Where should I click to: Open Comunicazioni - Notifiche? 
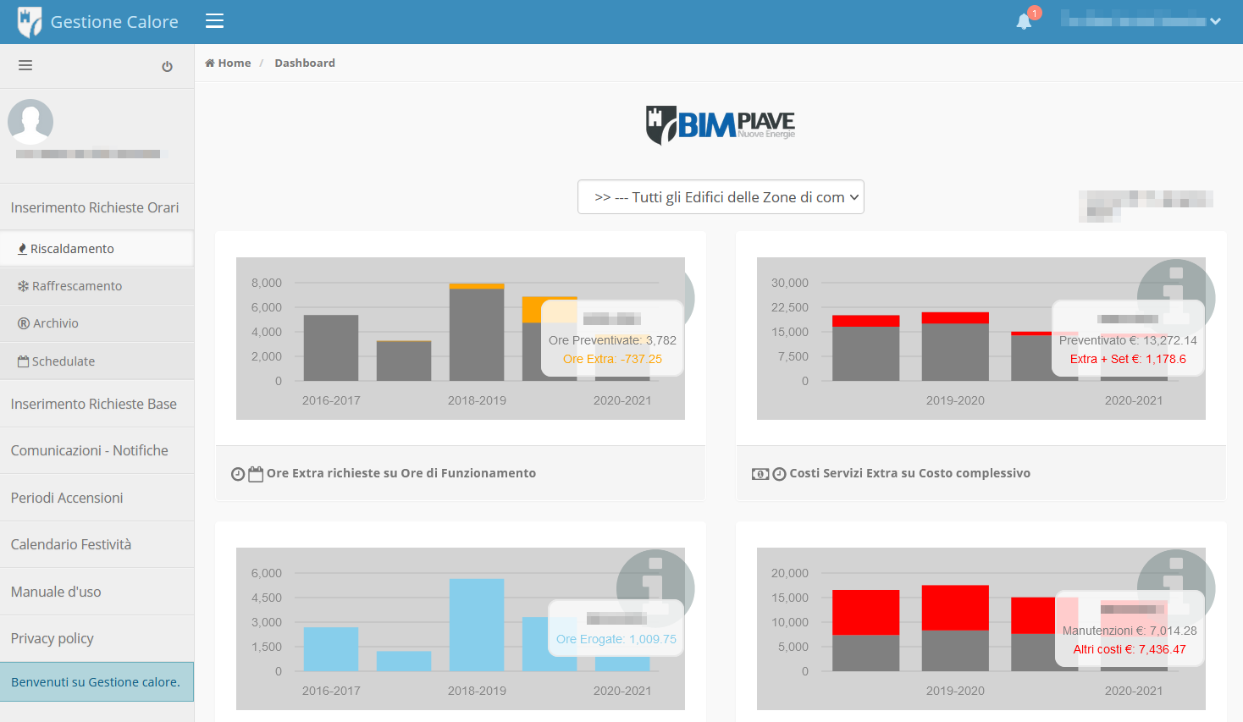pyautogui.click(x=97, y=450)
